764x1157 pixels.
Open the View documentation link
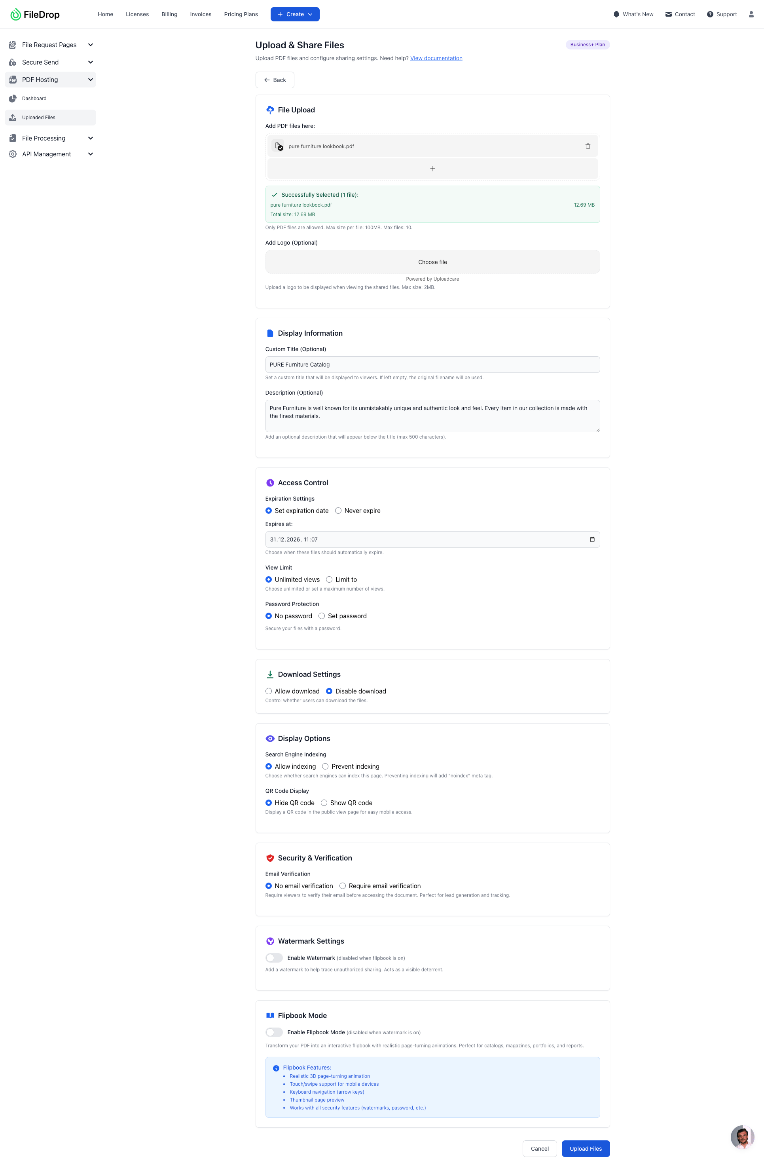pos(436,59)
